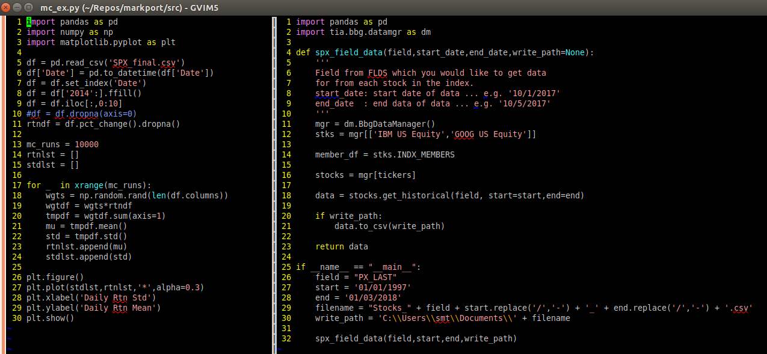Click the green cursor block on left pane line 1
Screen dimensions: 767x354
pyautogui.click(x=29, y=22)
